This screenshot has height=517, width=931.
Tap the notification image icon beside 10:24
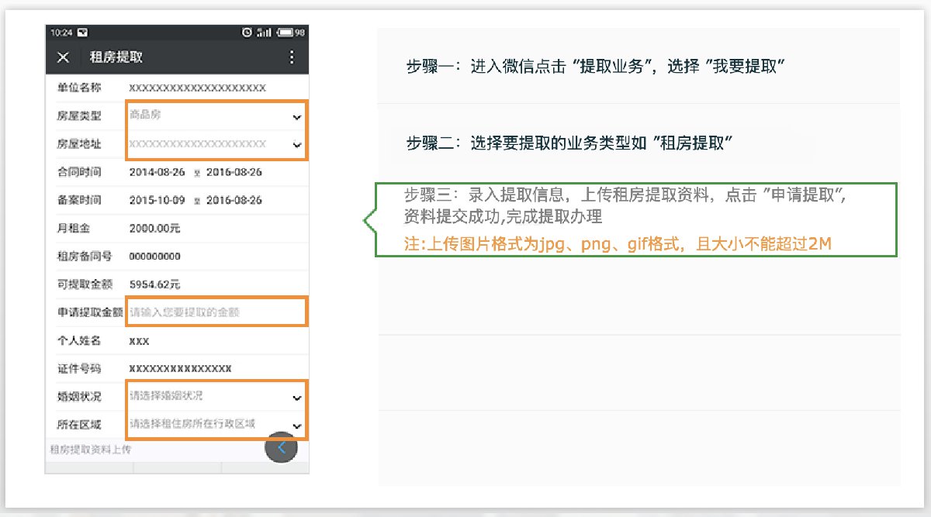pyautogui.click(x=82, y=33)
